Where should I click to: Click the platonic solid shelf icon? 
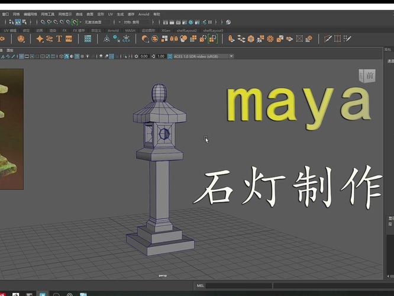click(x=21, y=38)
